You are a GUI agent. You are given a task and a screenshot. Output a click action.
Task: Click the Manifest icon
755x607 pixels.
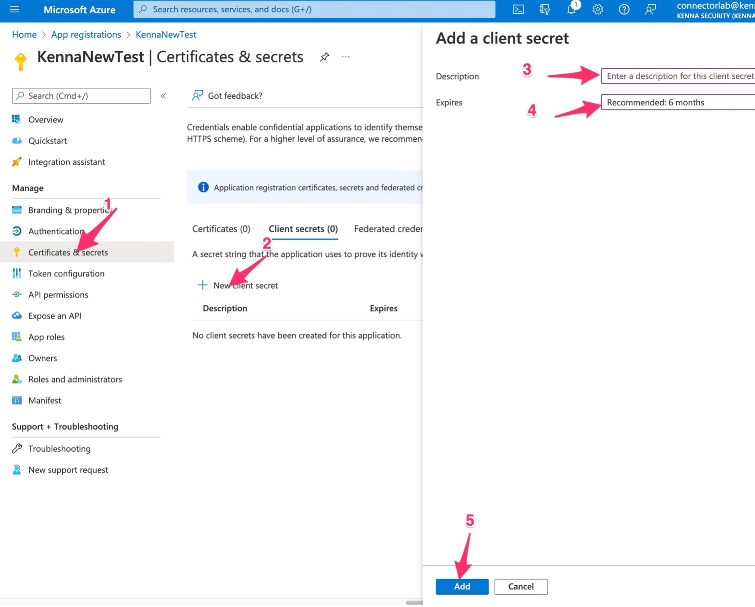tap(16, 400)
